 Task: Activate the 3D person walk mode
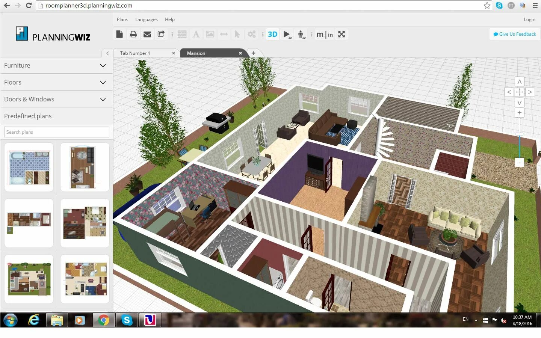pos(301,34)
